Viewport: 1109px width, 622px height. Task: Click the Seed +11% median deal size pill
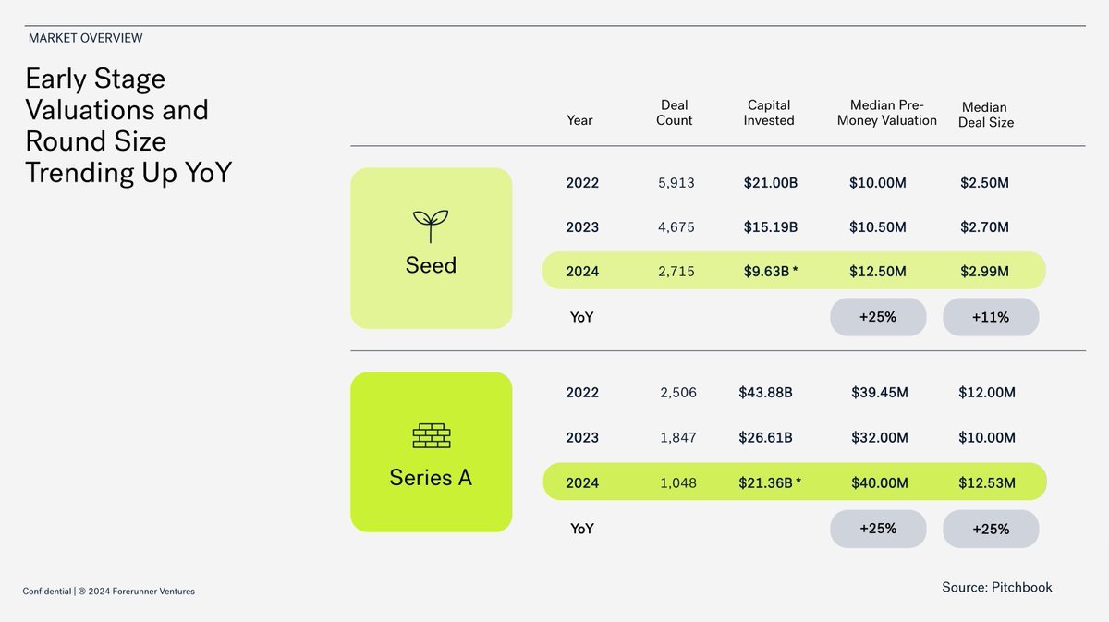(x=991, y=317)
